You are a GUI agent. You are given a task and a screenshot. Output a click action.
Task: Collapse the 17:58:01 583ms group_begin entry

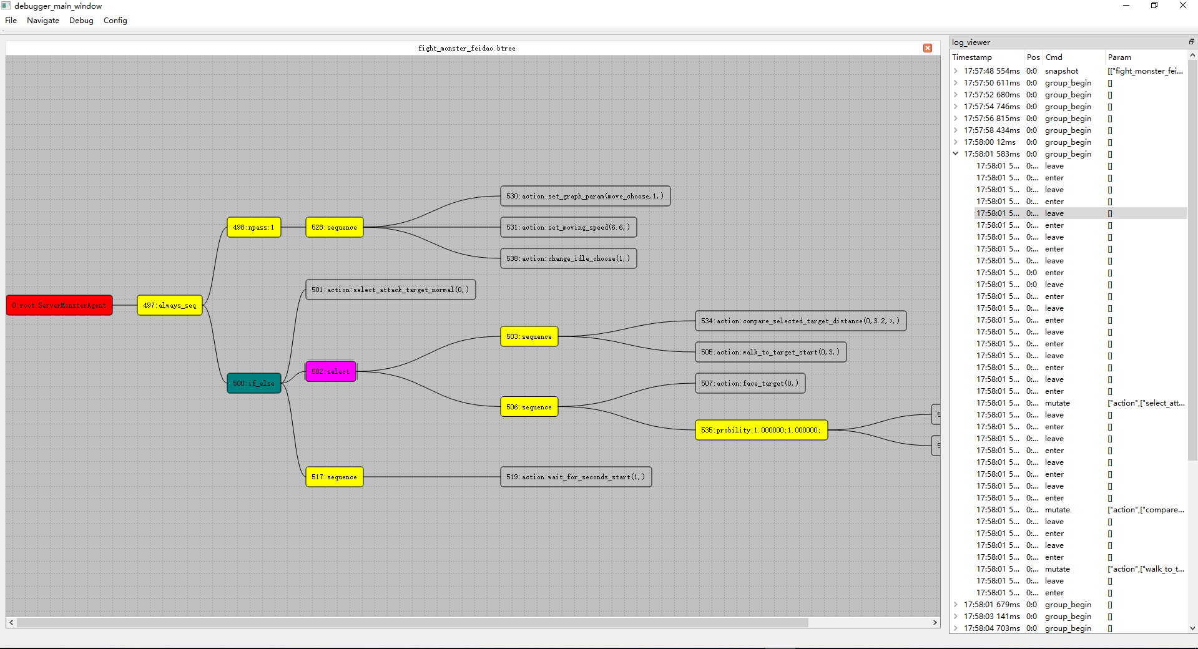click(956, 154)
